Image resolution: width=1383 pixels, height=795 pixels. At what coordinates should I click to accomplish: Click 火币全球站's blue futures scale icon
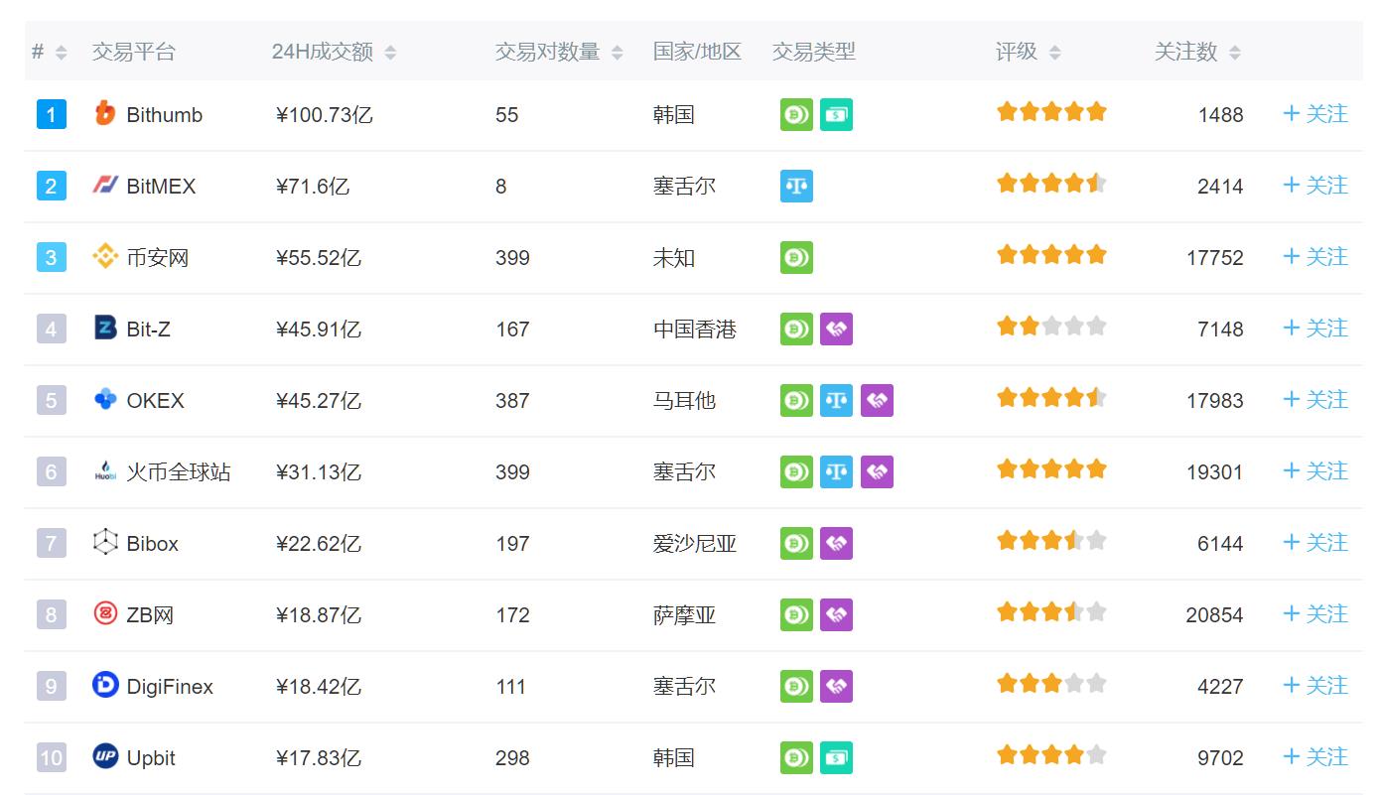[x=836, y=471]
